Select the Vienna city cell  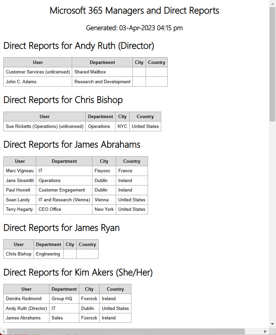(x=104, y=200)
